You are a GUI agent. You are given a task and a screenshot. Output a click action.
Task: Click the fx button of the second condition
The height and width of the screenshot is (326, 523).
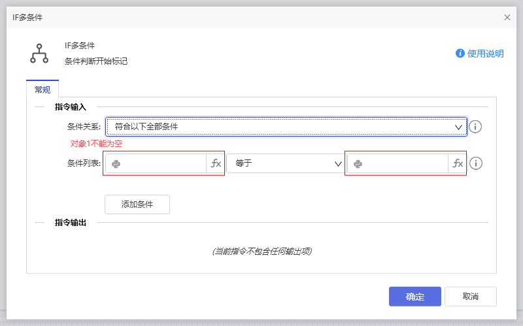pos(458,164)
